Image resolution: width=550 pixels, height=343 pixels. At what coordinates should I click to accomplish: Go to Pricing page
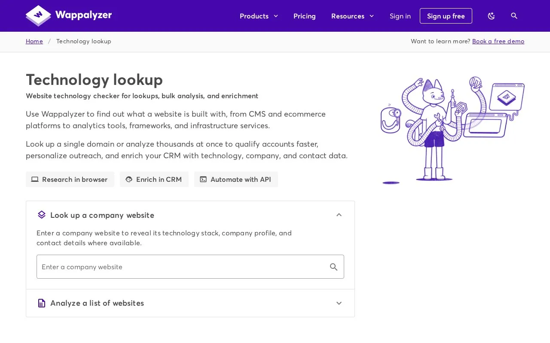click(305, 16)
